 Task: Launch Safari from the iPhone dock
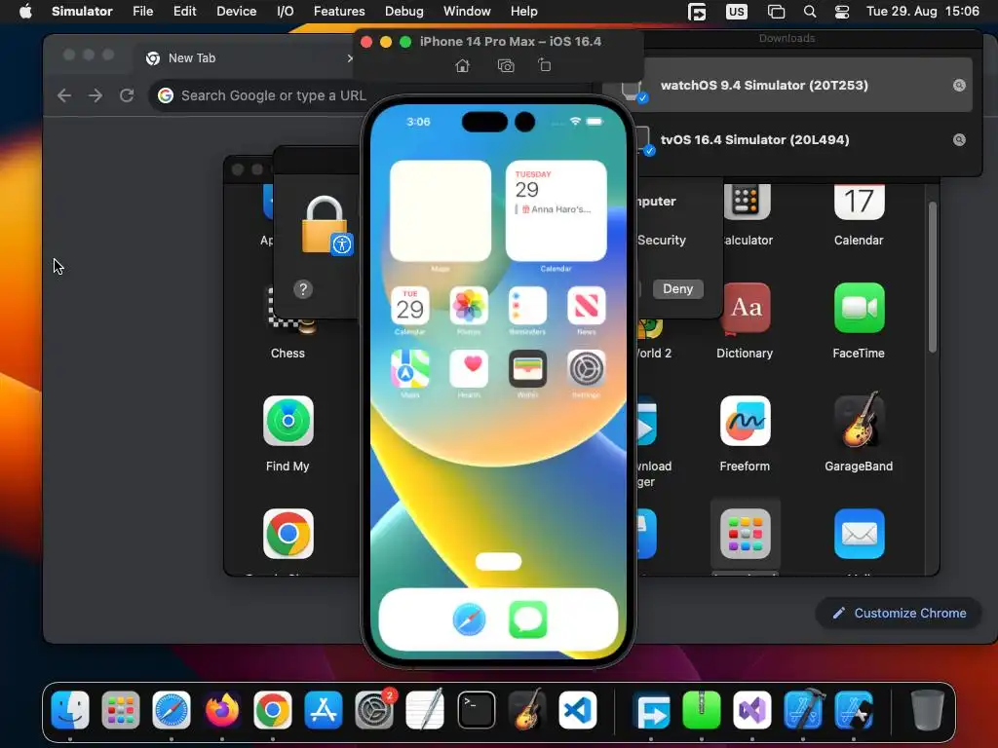(x=469, y=619)
